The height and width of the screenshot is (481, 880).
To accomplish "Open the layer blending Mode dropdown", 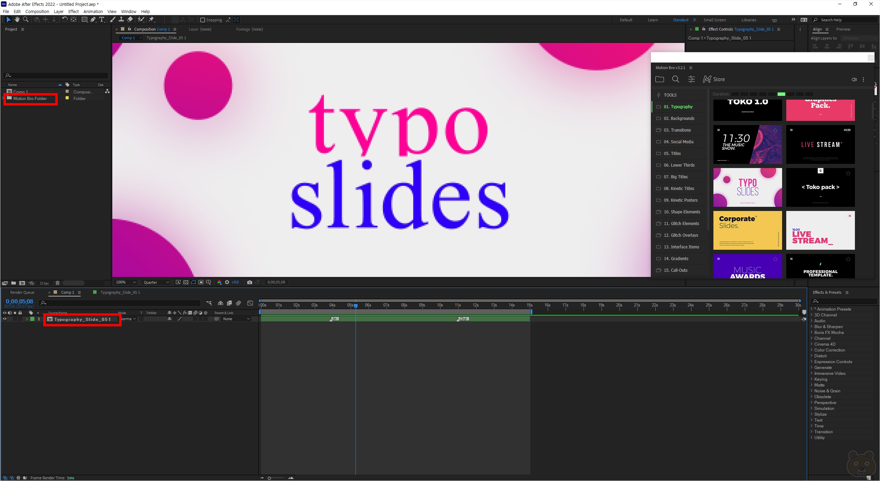I will click(x=129, y=319).
